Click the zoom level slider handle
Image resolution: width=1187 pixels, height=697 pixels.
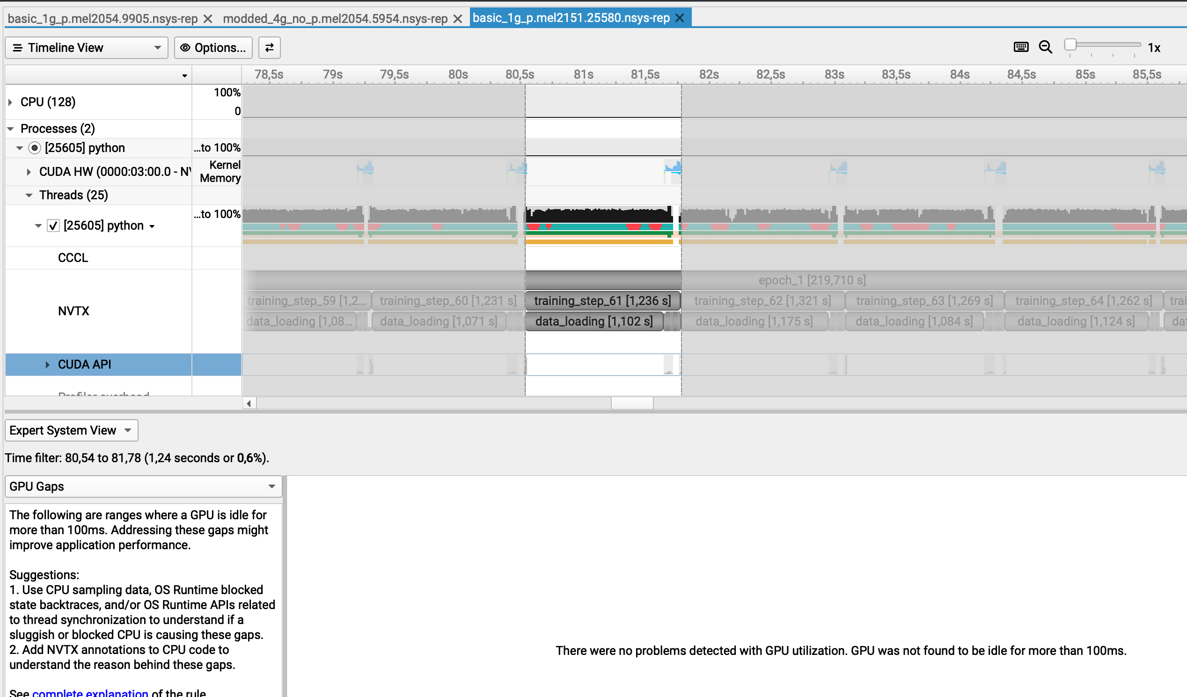click(1070, 45)
